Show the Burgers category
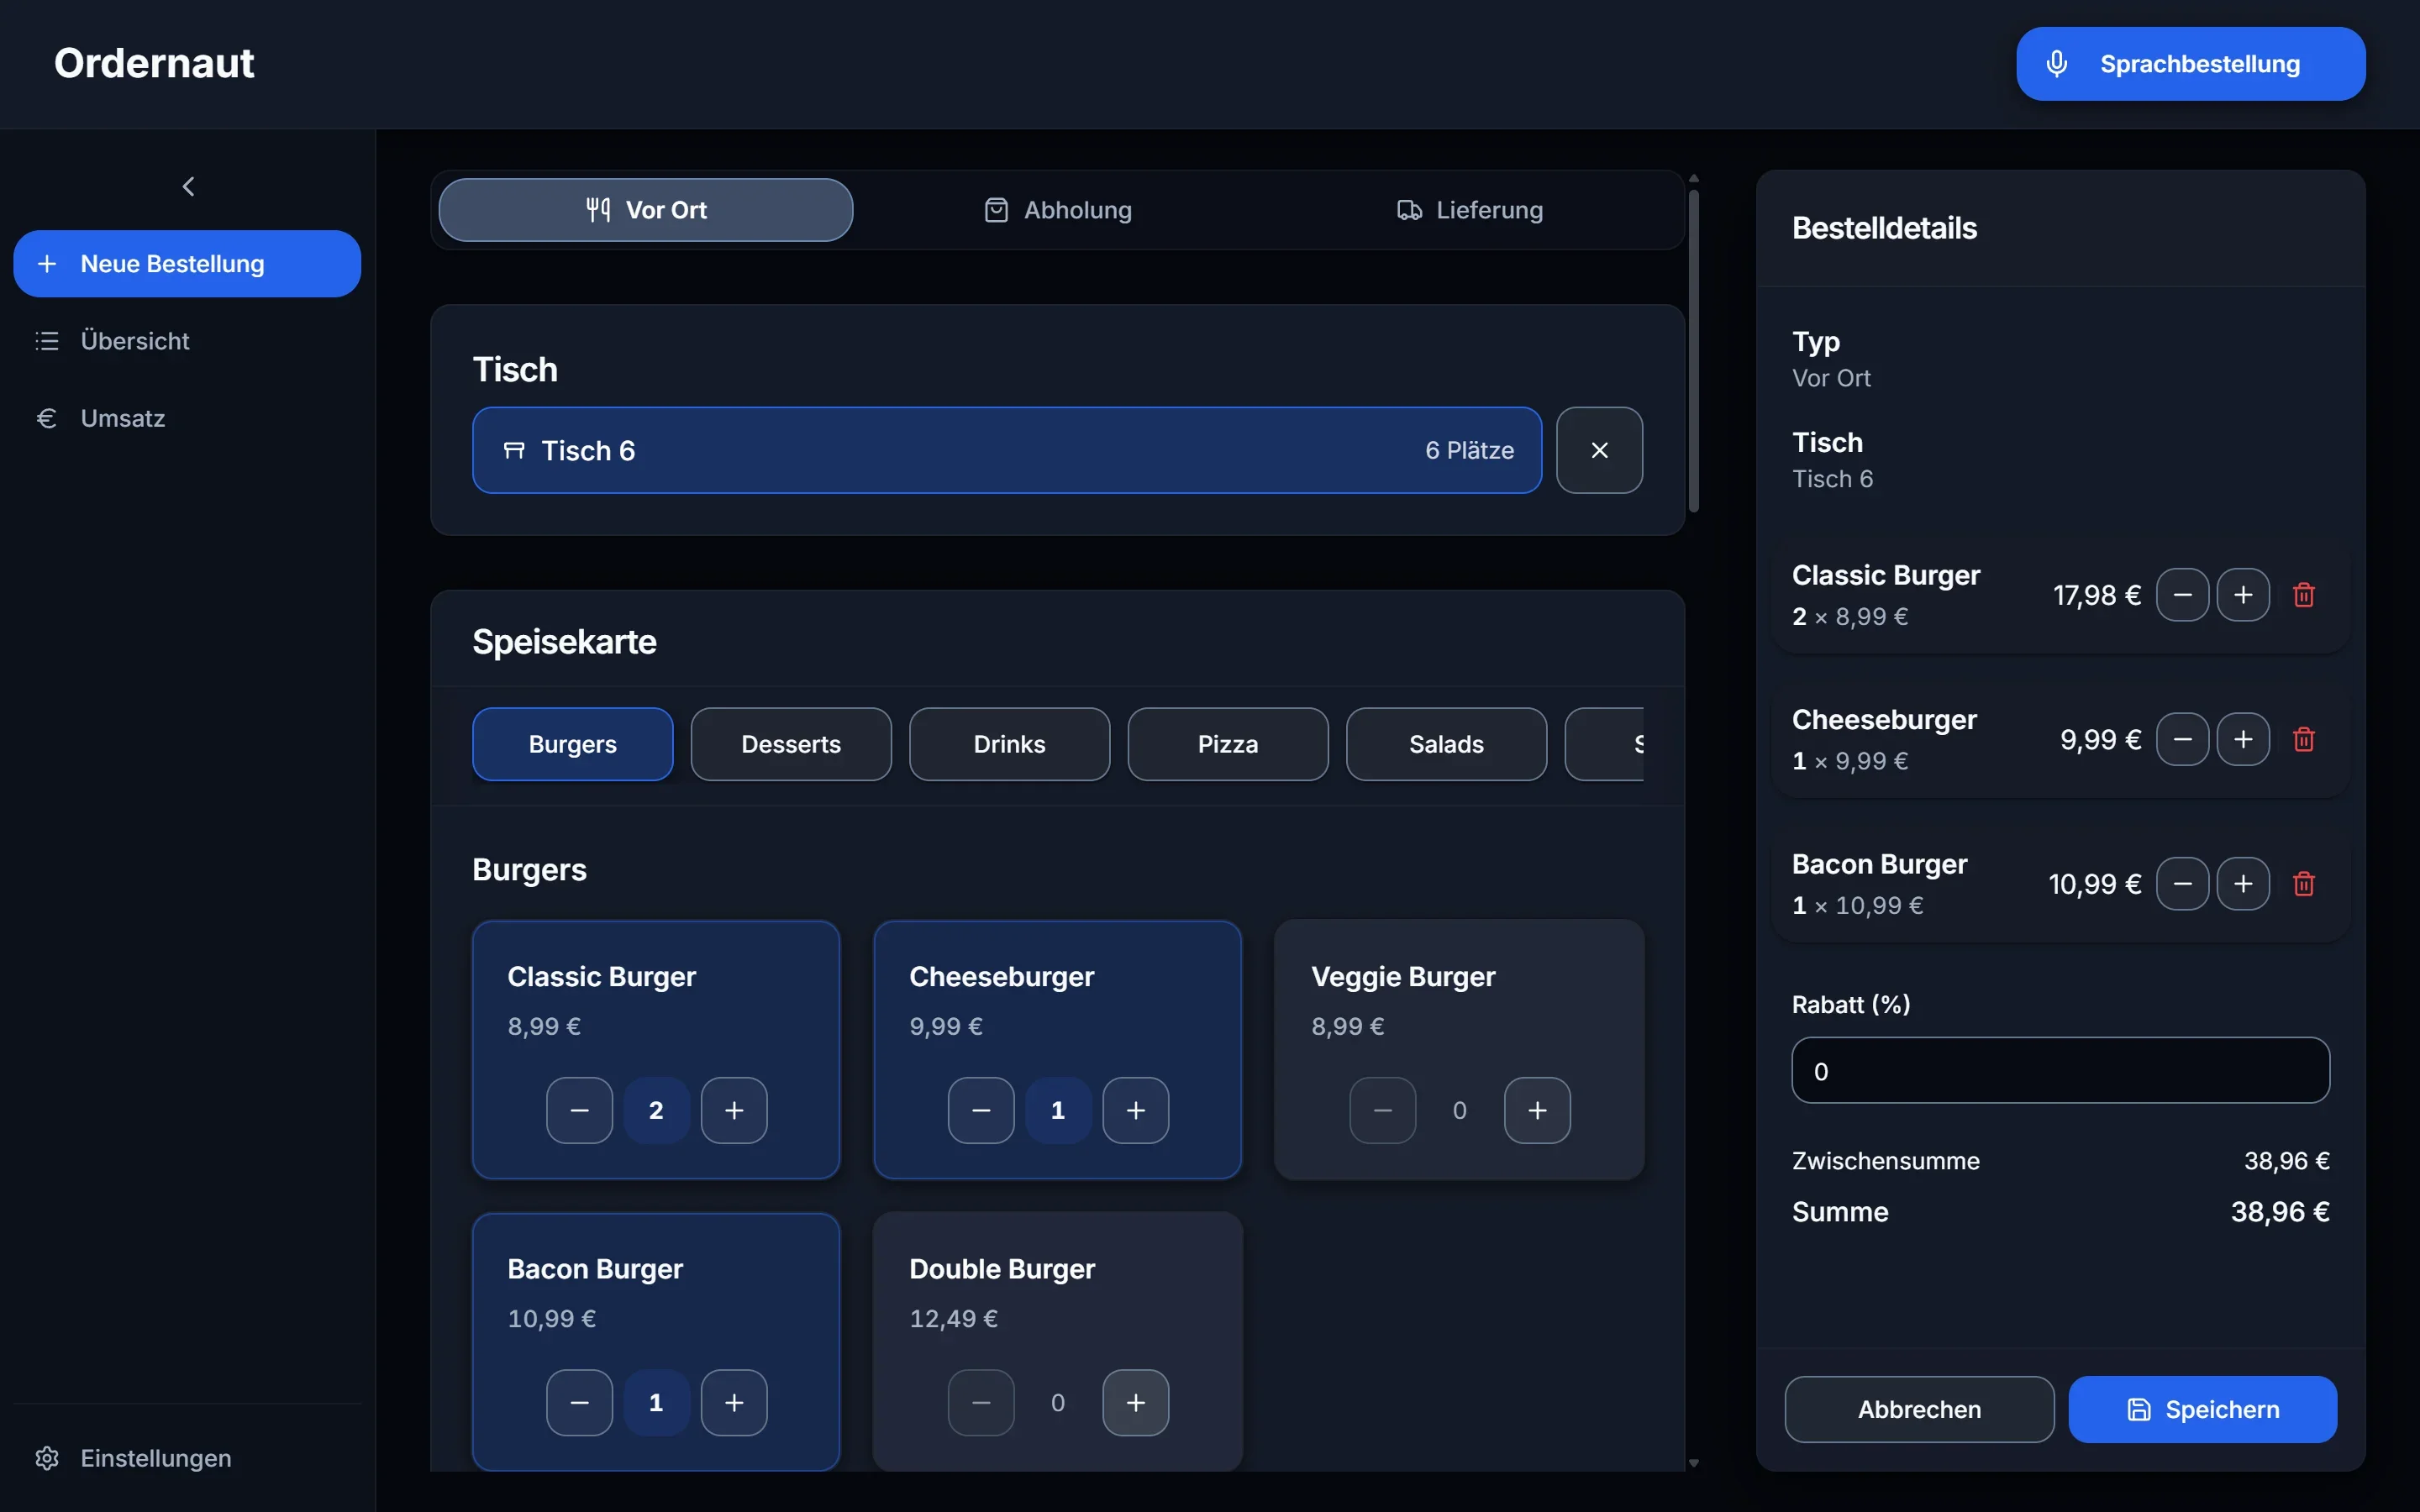Image resolution: width=2420 pixels, height=1512 pixels. 573,744
